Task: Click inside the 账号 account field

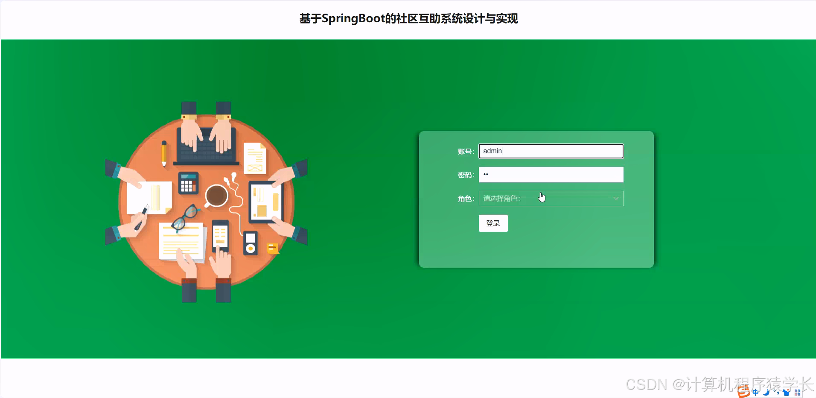Action: click(551, 151)
